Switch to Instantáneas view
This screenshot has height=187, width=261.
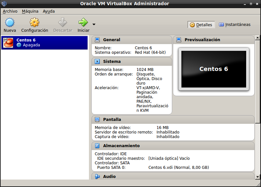234,25
